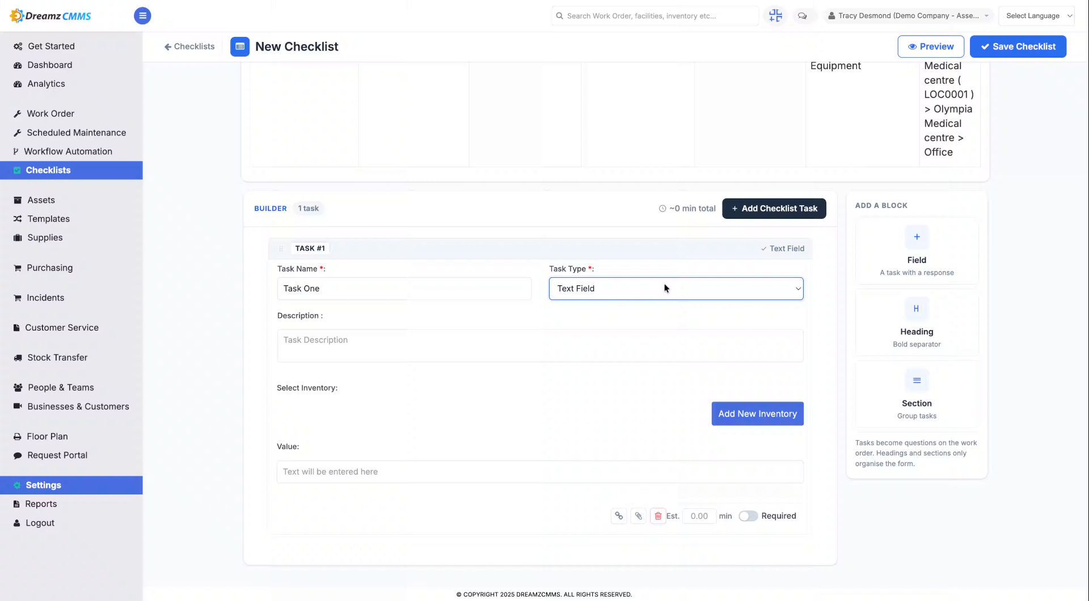
Task: Click the search magnifier icon
Action: coord(560,16)
